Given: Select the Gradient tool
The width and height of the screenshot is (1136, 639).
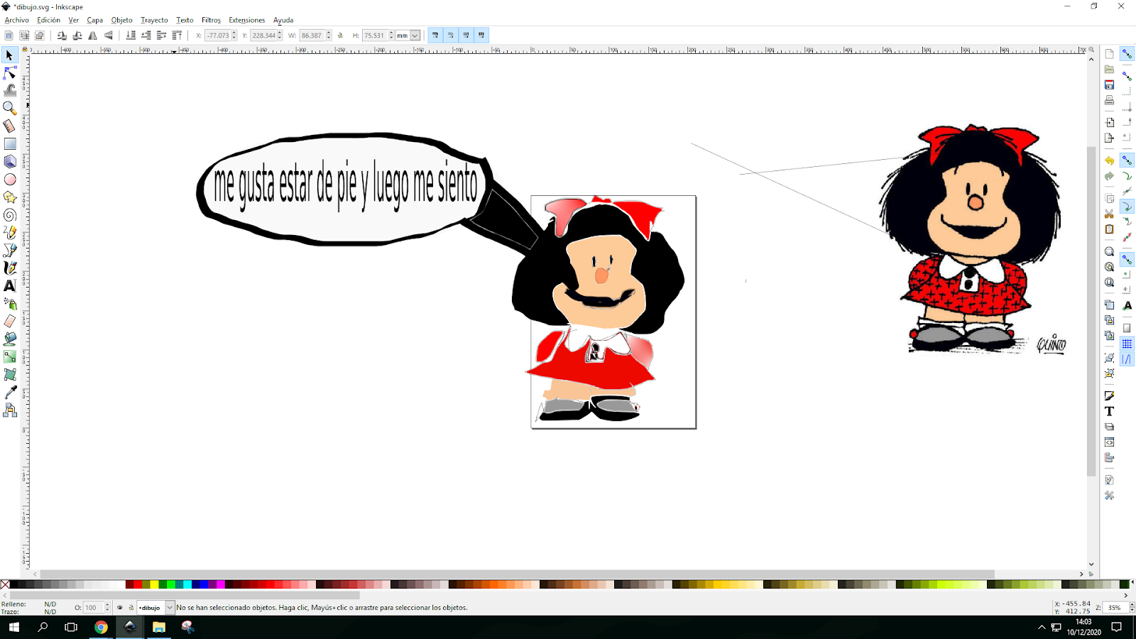Looking at the screenshot, I should point(10,357).
